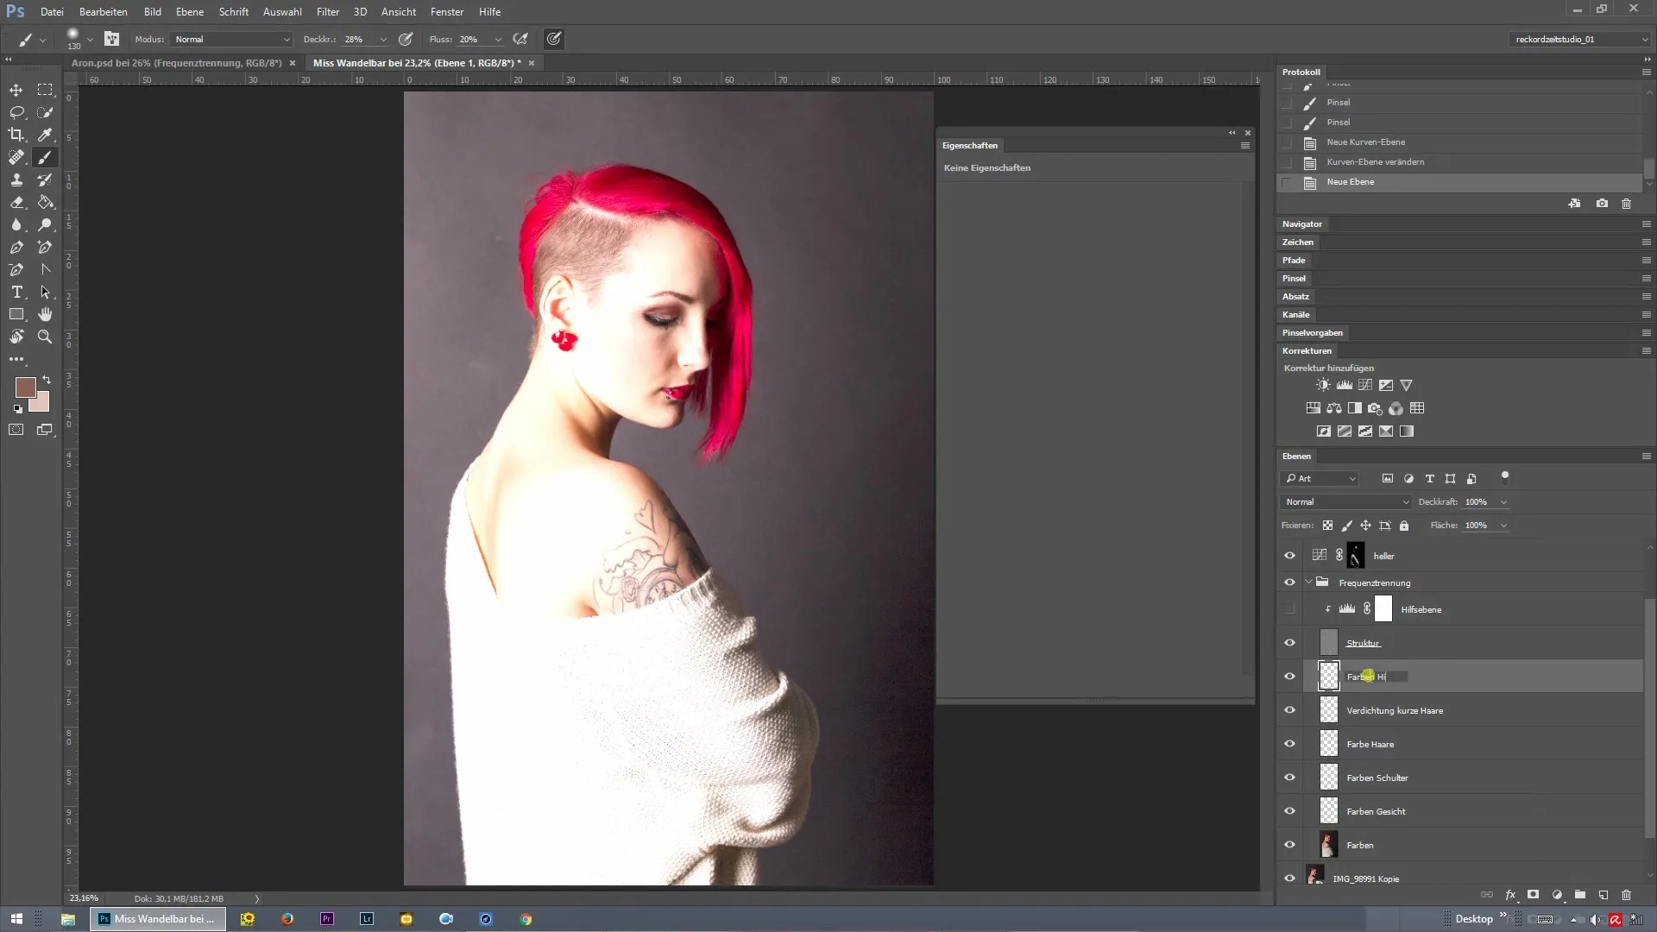Viewport: 1657px width, 932px height.
Task: Select the Farben layer thumbnail
Action: [1328, 845]
